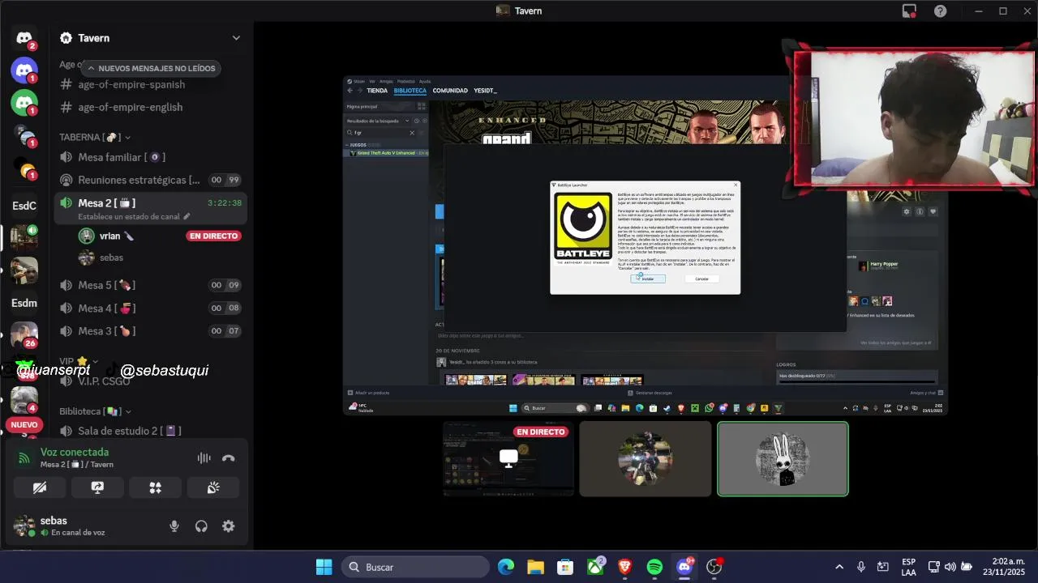
Task: Disconnect from the voice channel
Action: pos(229,458)
